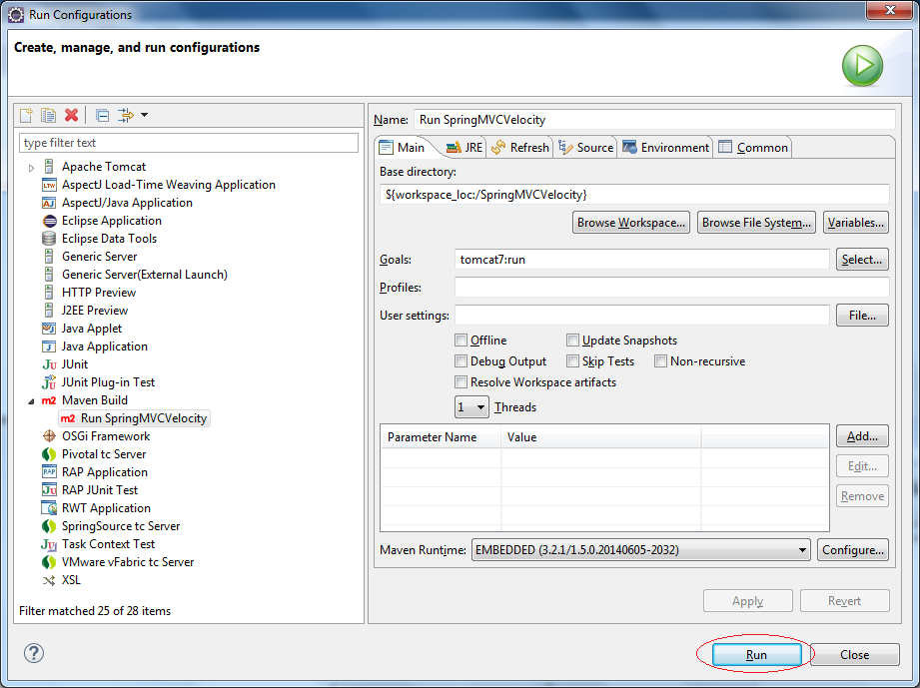Collapse the Maven Build tree node
The height and width of the screenshot is (688, 920).
[x=31, y=401]
